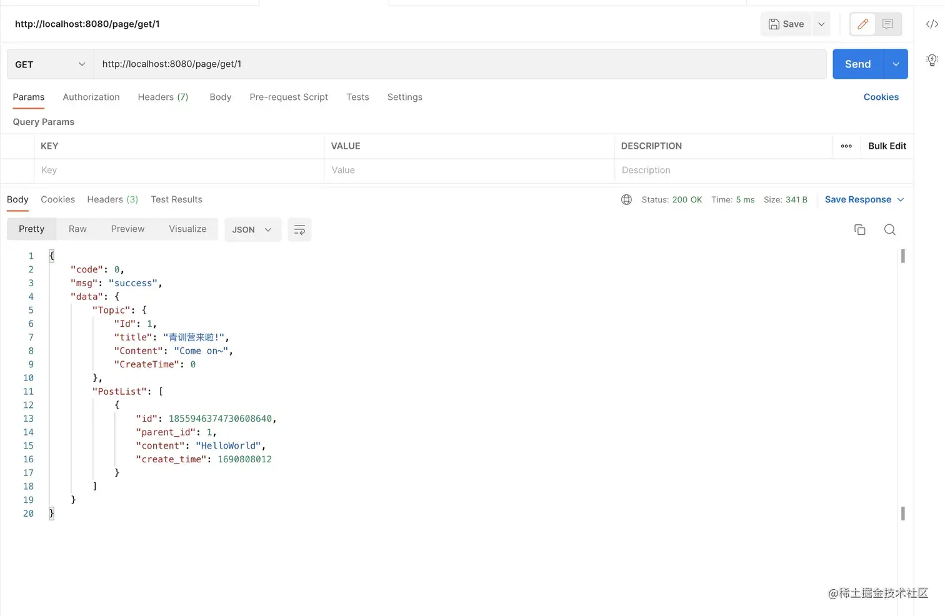Open the Authorization tab

pos(91,97)
